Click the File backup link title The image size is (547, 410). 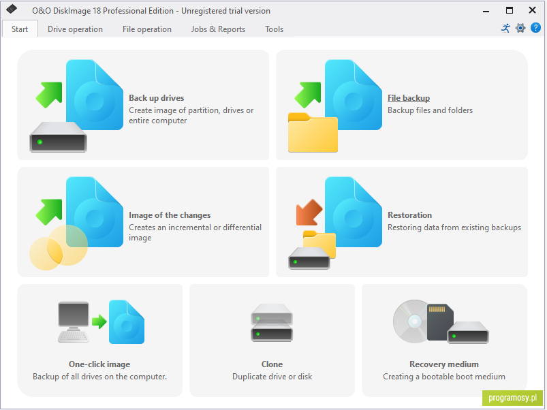point(409,98)
